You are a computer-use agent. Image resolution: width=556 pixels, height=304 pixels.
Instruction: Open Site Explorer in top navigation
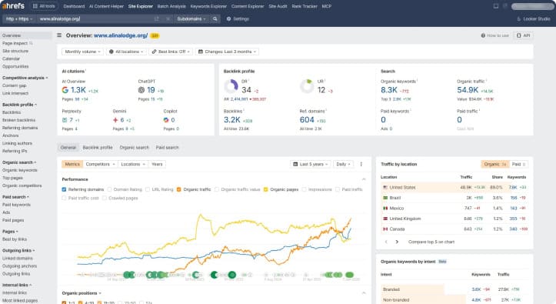click(x=141, y=6)
